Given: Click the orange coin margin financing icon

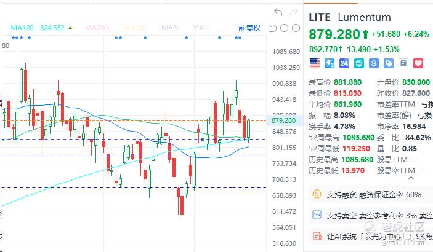Looking at the screenshot, I should pos(317,194).
